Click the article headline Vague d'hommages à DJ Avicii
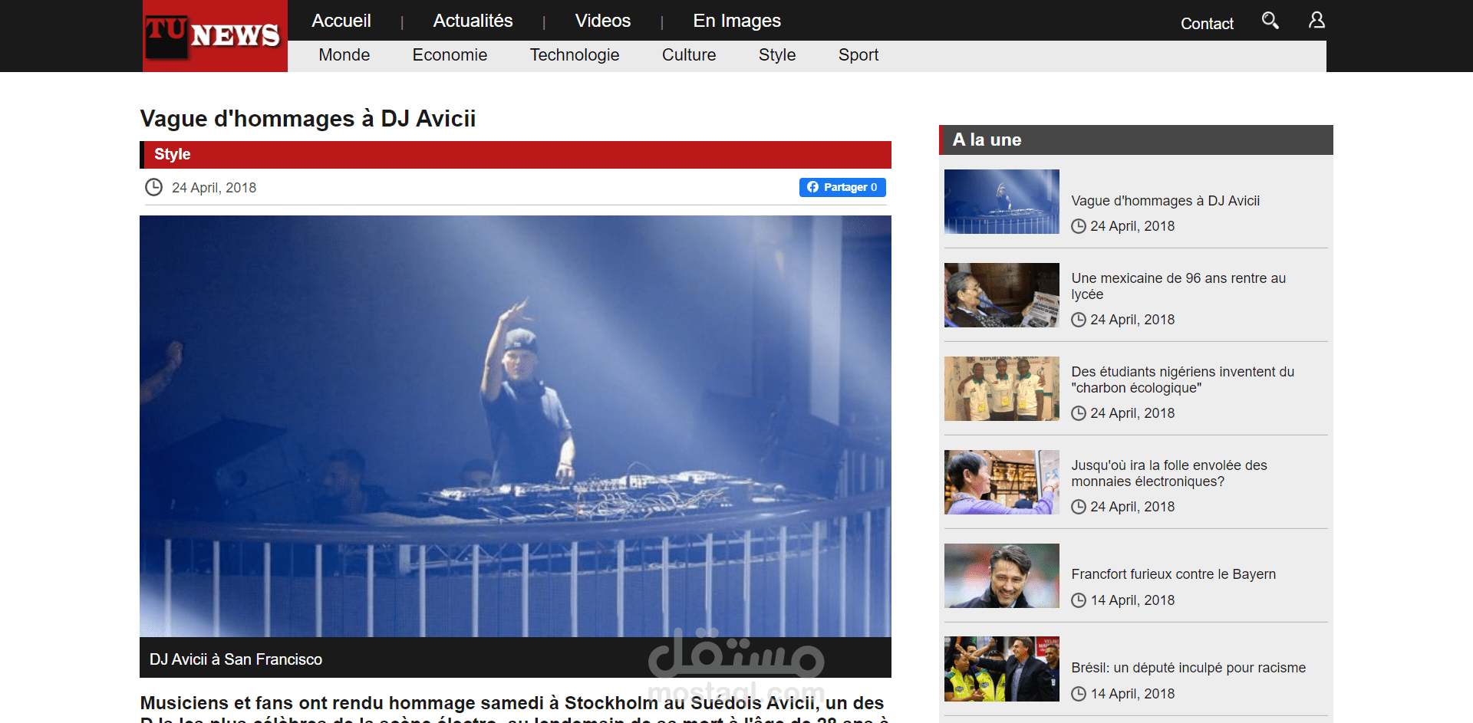The height and width of the screenshot is (723, 1473). click(308, 119)
